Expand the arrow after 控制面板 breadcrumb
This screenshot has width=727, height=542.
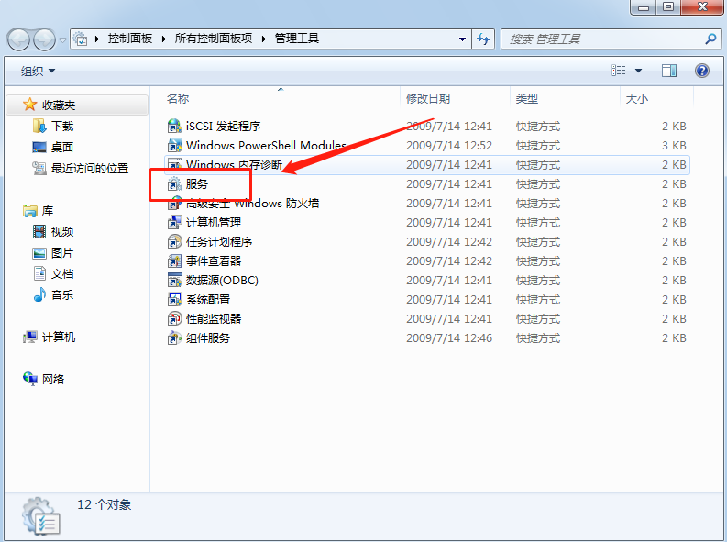pyautogui.click(x=164, y=39)
